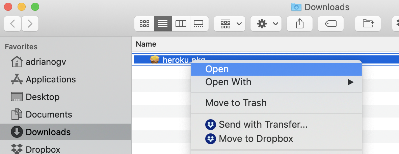Choose Send with Transfer...
Screen dimensions: 399x154
(276, 125)
